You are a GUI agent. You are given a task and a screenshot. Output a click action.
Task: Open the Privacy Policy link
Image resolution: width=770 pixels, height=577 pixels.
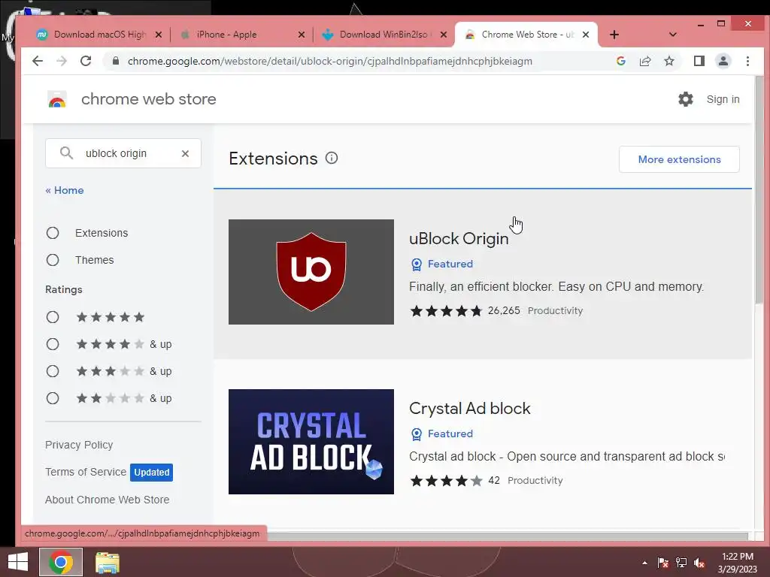pyautogui.click(x=79, y=445)
